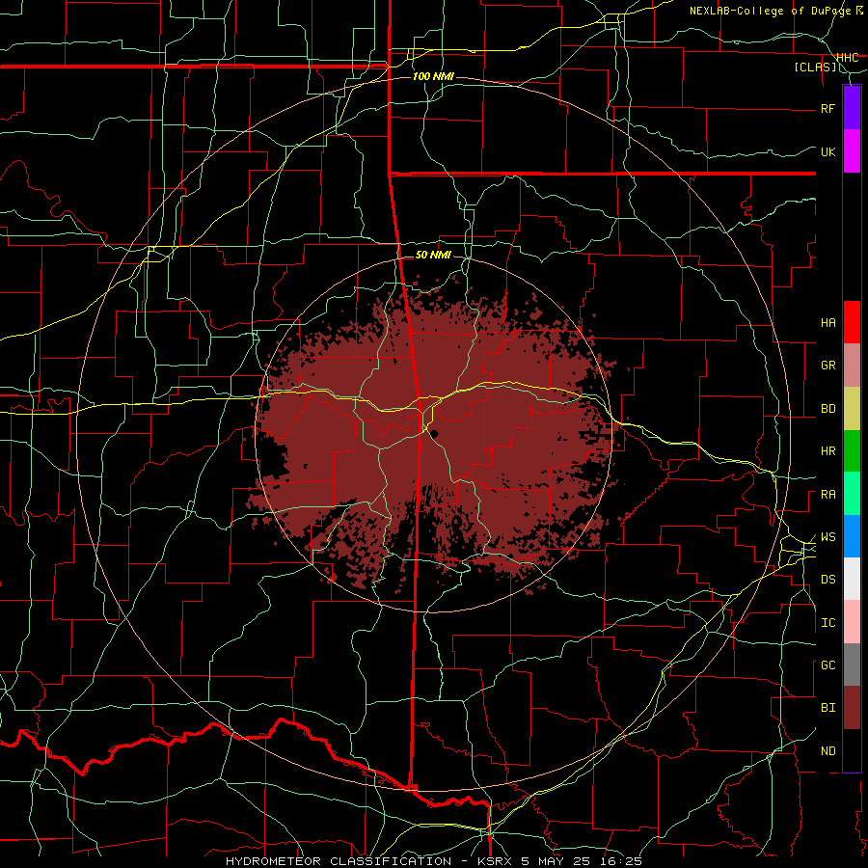The width and height of the screenshot is (868, 868).
Task: Click the HR legend label
Action: (x=827, y=451)
